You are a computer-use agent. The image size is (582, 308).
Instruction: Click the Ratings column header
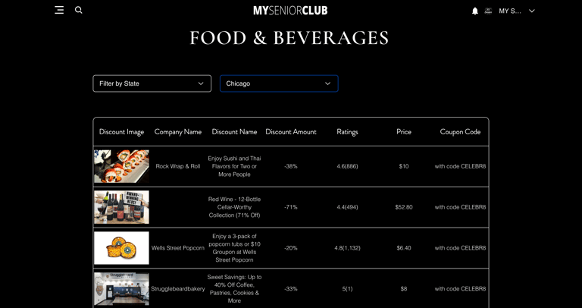347,132
